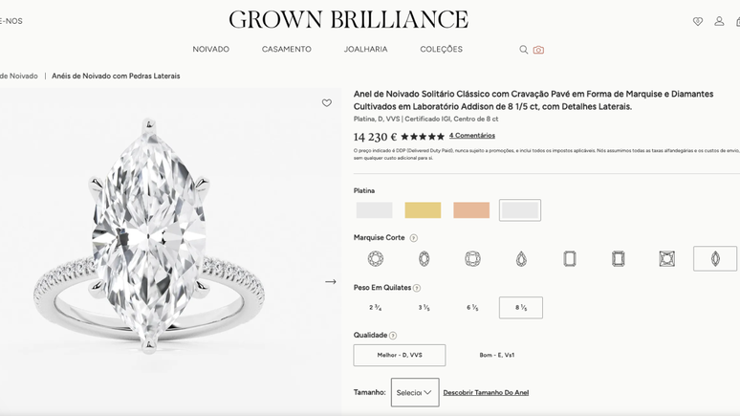Open the user account icon

pyautogui.click(x=719, y=21)
